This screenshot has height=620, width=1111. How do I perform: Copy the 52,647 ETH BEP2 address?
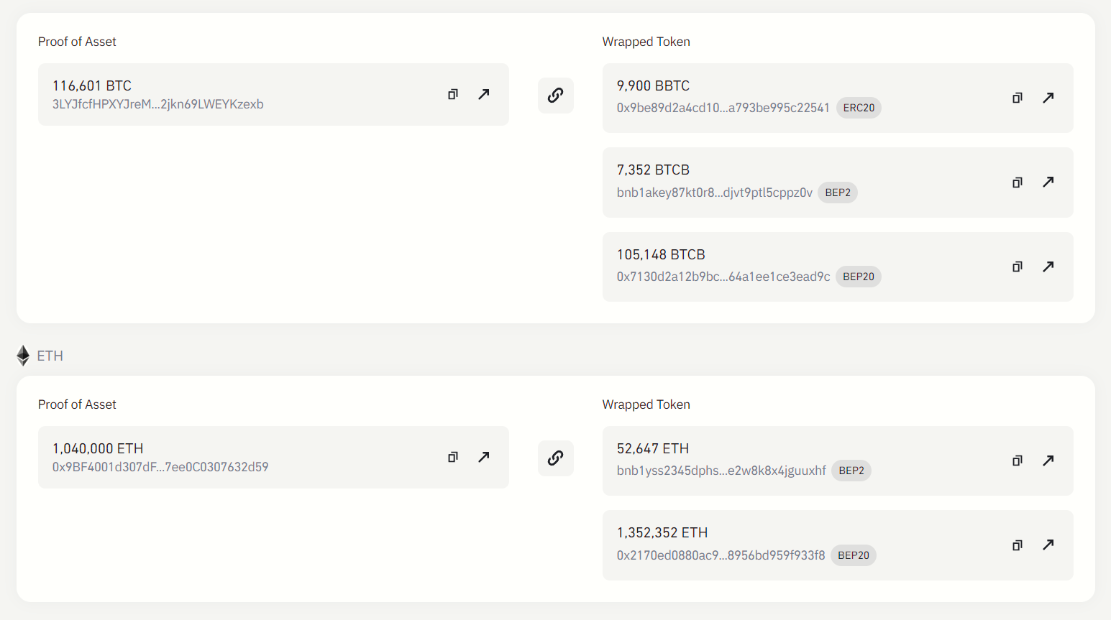pyautogui.click(x=1018, y=461)
